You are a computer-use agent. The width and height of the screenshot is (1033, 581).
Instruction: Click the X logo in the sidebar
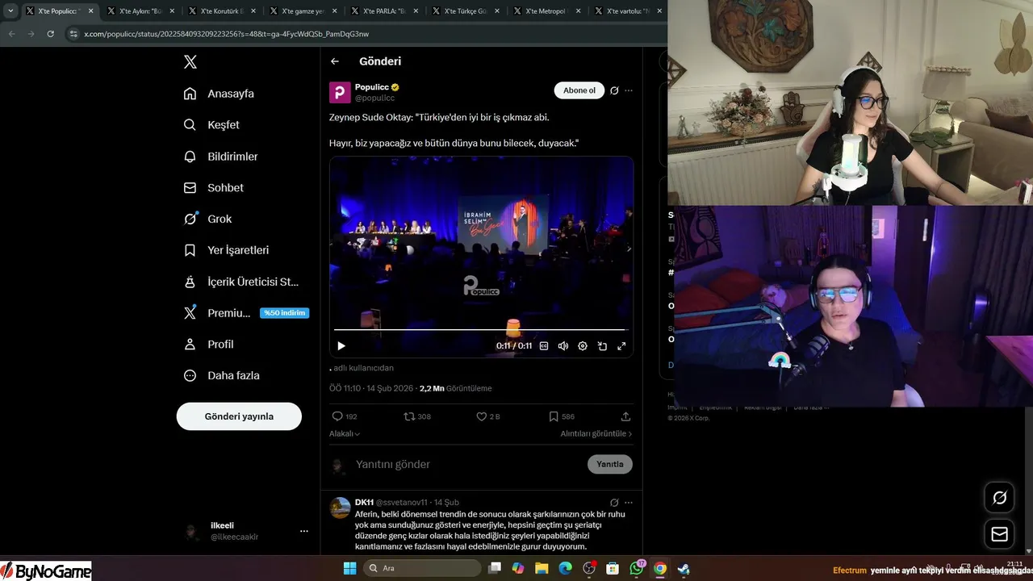coord(190,62)
